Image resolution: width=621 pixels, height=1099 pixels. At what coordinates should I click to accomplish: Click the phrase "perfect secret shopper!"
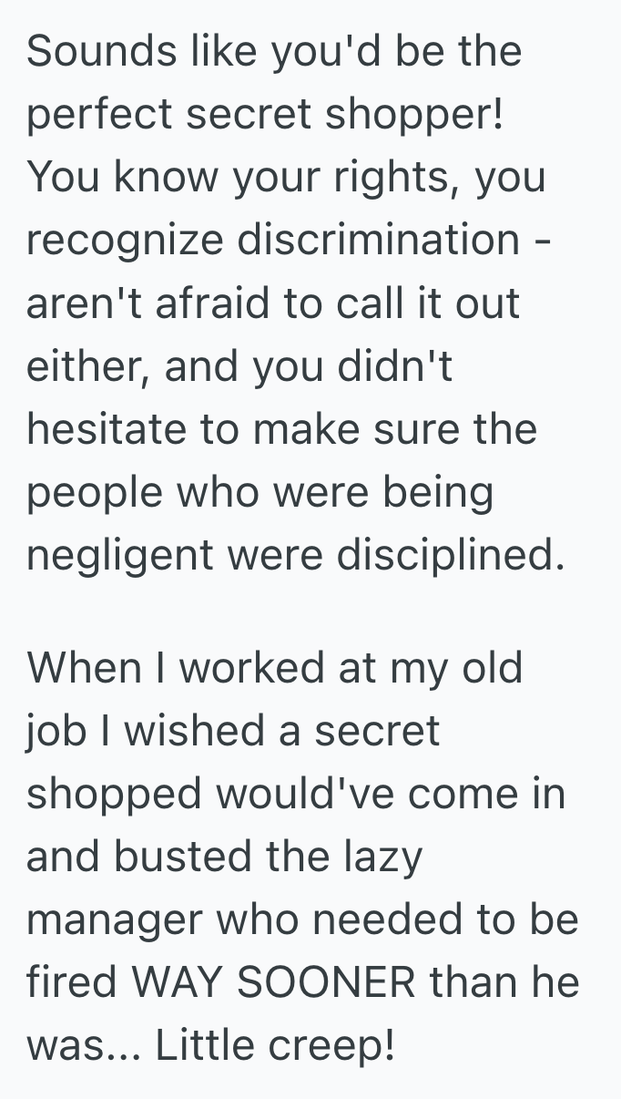[x=265, y=113]
